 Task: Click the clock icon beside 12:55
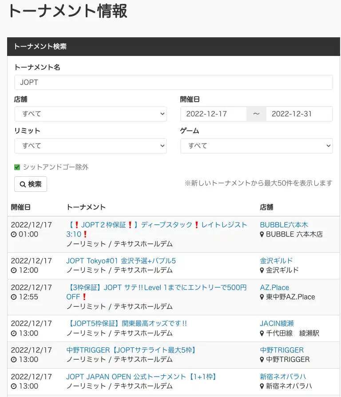pyautogui.click(x=14, y=297)
